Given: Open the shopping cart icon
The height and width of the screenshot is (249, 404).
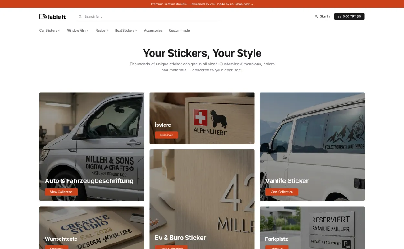Looking at the screenshot, I should pyautogui.click(x=339, y=16).
